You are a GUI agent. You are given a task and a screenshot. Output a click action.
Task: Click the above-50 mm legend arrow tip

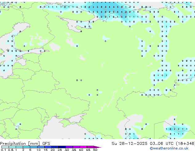[x=97, y=147]
